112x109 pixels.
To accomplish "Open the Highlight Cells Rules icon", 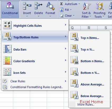I will point(7,25).
